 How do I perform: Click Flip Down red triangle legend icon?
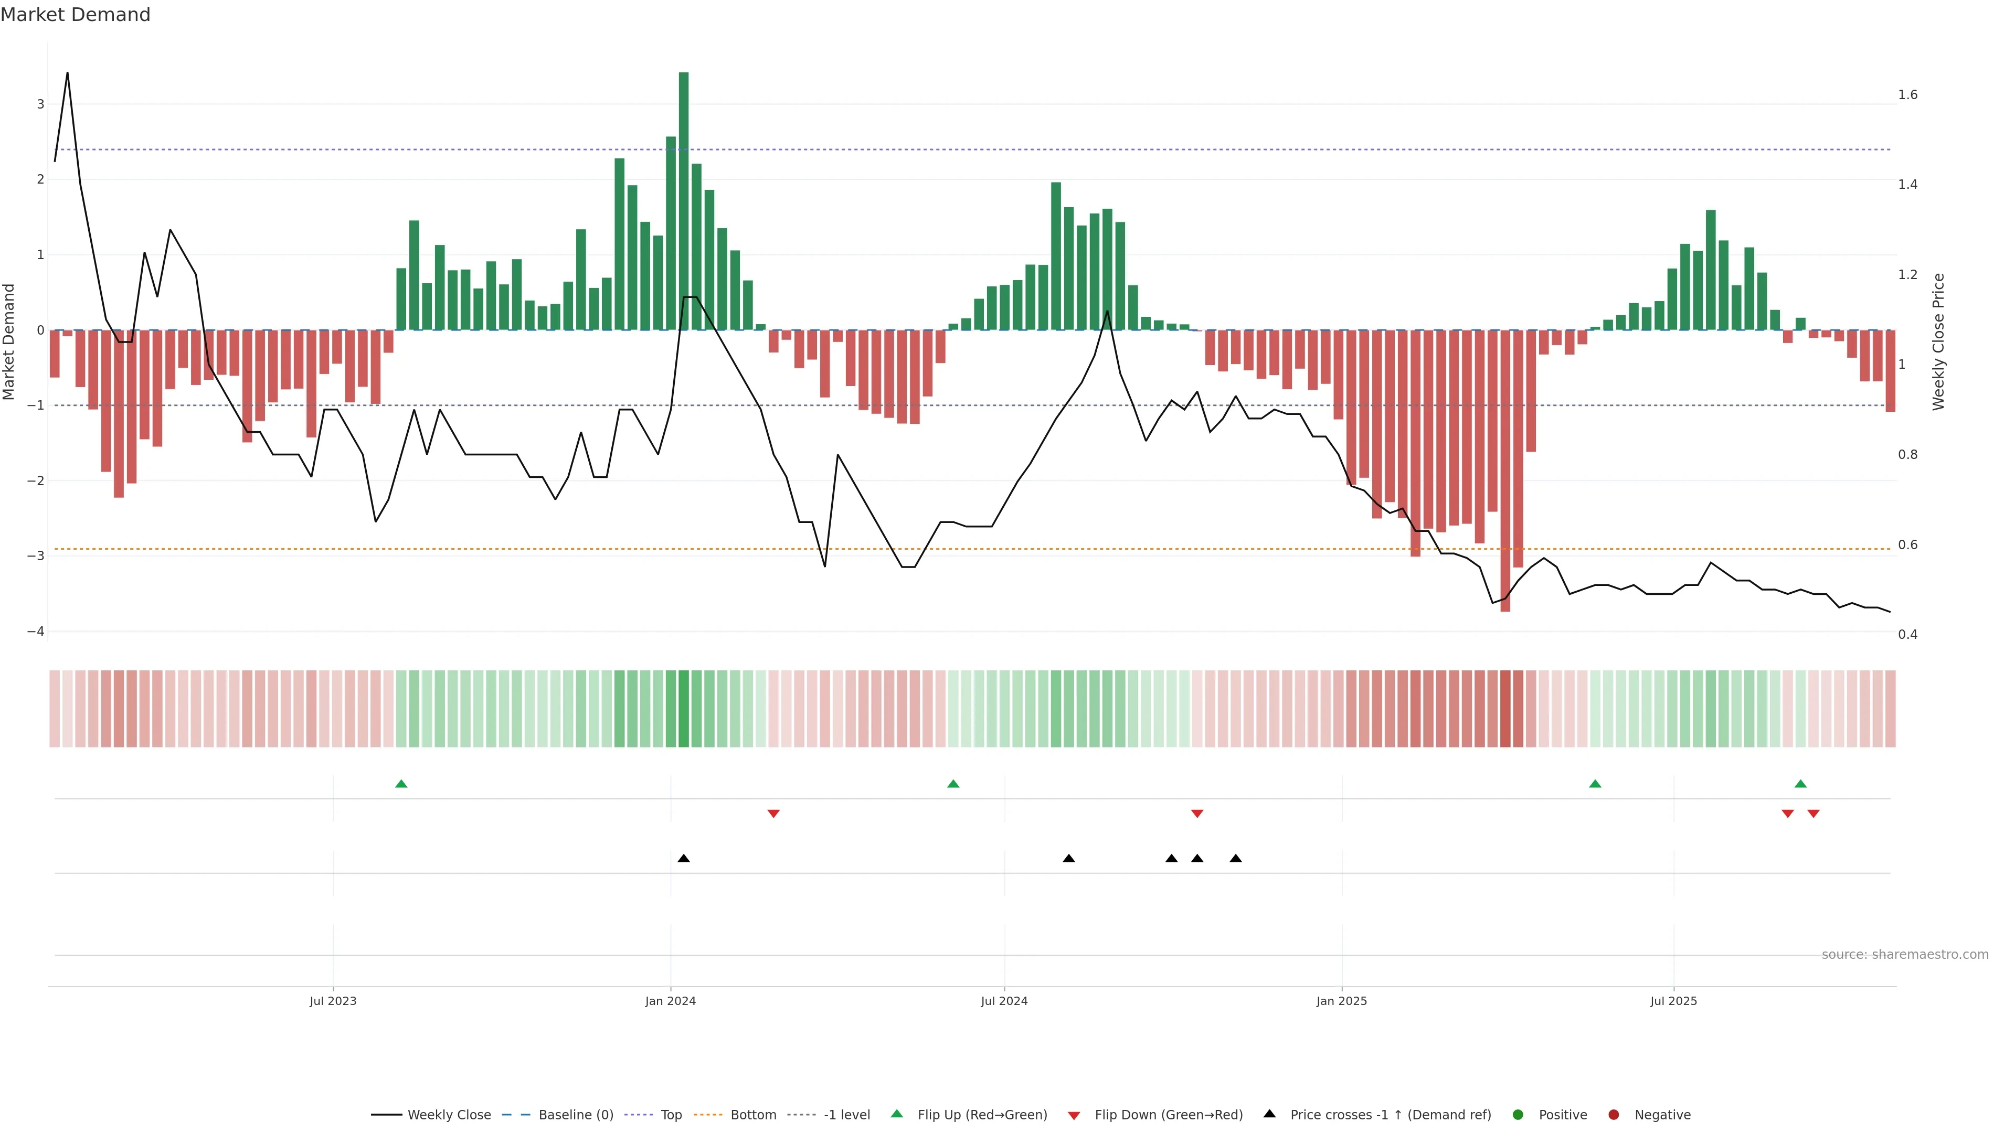tap(1074, 1116)
